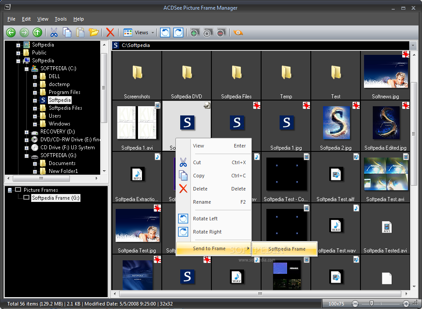
Task: Click the zoom-in plus button
Action: [x=406, y=303]
